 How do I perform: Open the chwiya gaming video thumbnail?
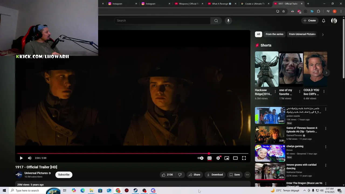(x=270, y=153)
